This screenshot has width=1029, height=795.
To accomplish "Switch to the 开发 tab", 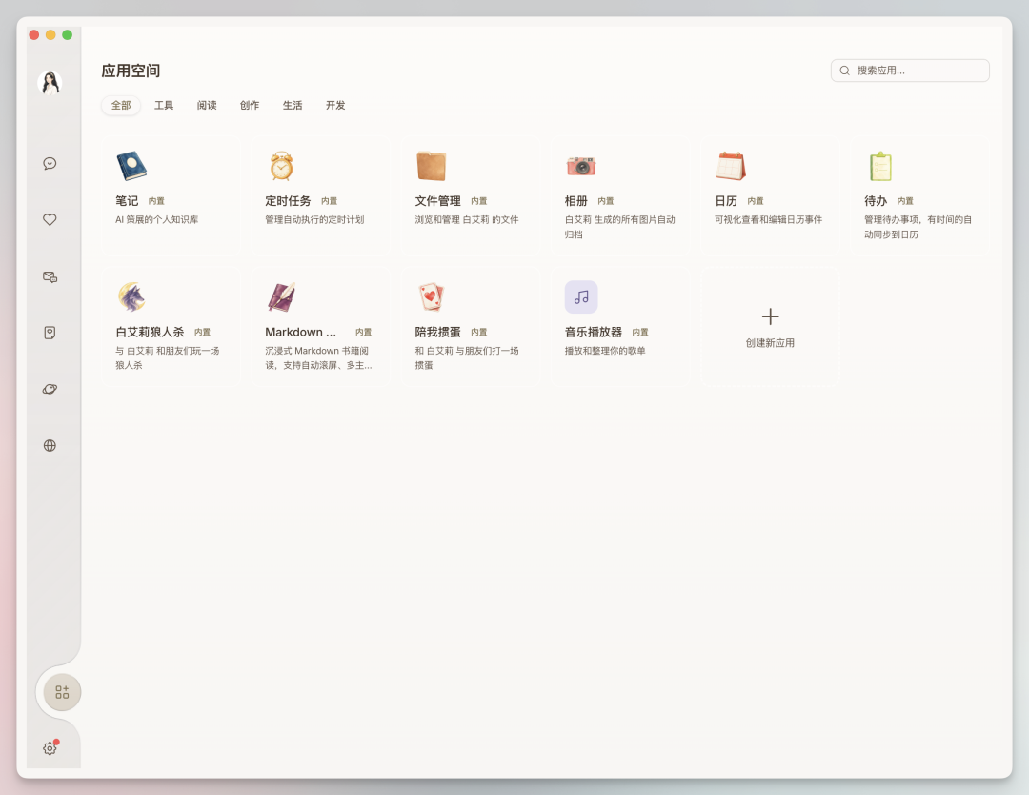I will click(335, 105).
